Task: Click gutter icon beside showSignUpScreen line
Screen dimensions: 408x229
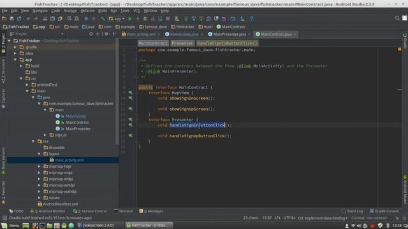Action: click(x=130, y=109)
